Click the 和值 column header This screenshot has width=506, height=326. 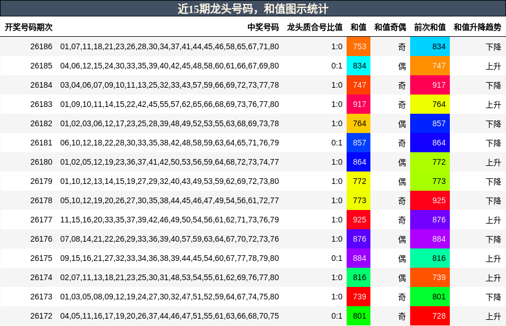click(358, 27)
